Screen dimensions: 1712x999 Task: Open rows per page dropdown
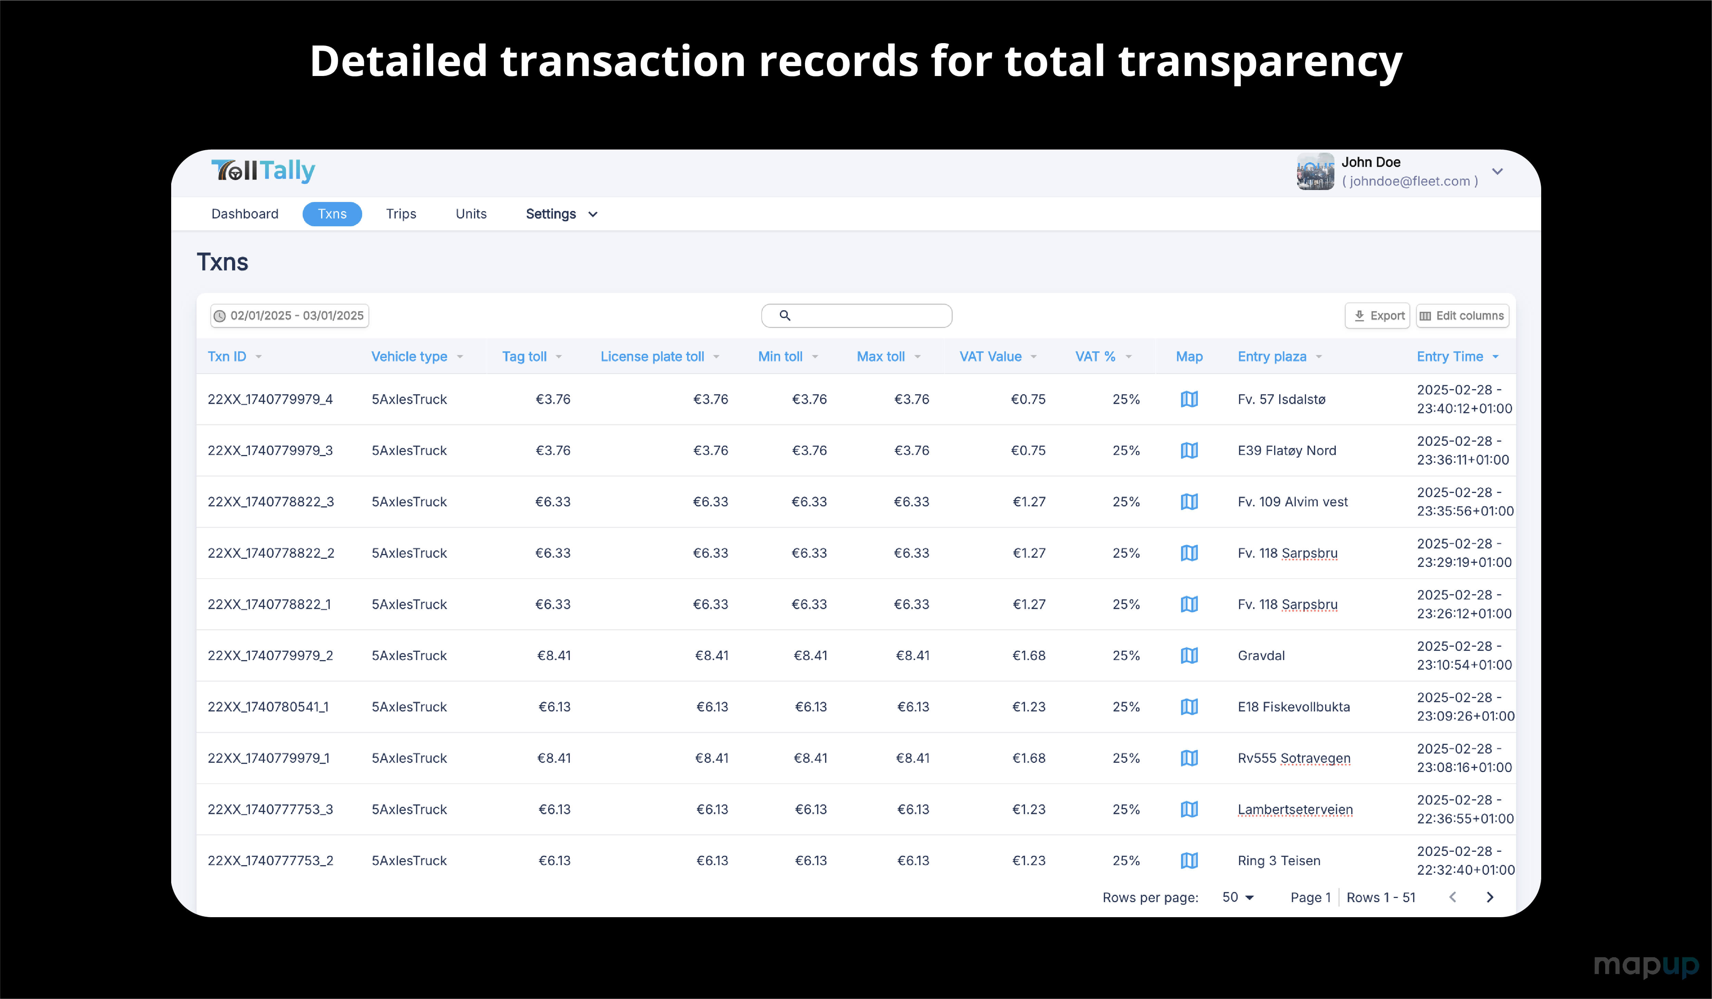pos(1238,897)
